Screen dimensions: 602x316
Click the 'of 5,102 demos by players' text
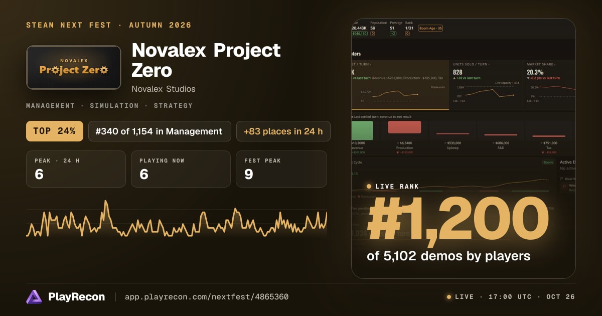448,256
